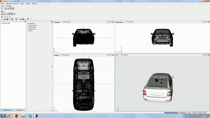Viewport: 210px width, 118px height.
Task: Expand the Модификация... command group
Action: 32,25
